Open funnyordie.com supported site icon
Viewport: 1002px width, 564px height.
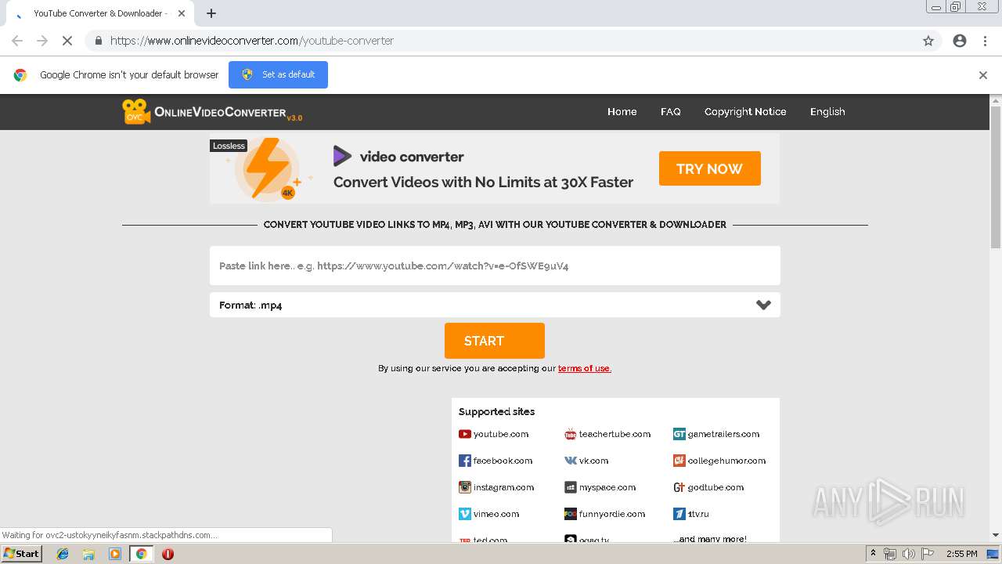click(x=571, y=514)
